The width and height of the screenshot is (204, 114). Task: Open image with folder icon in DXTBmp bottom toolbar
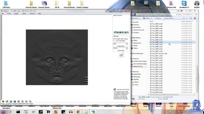pos(7,101)
